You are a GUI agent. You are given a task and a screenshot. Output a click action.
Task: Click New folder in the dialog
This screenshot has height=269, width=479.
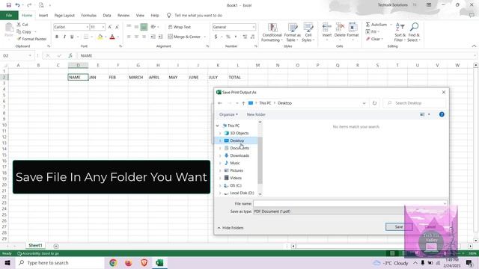click(x=256, y=114)
